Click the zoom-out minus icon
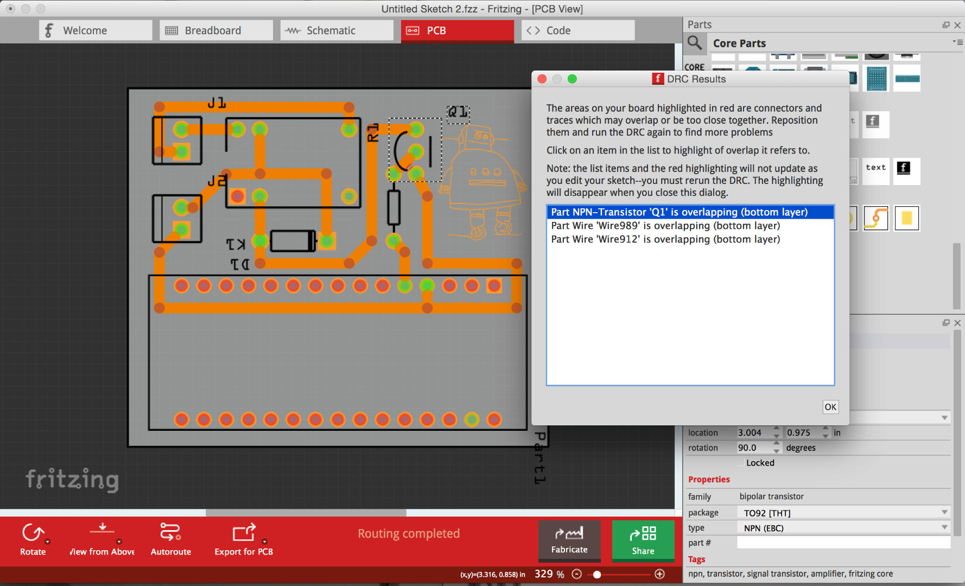The width and height of the screenshot is (965, 586). pos(576,574)
